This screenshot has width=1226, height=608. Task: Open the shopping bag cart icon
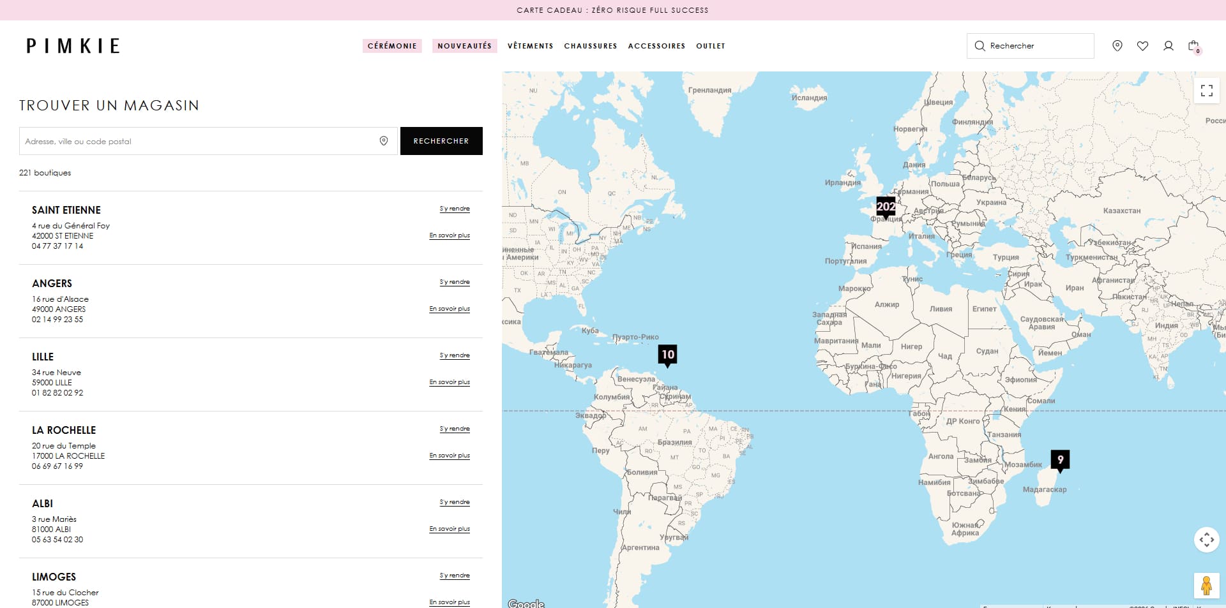pos(1193,46)
